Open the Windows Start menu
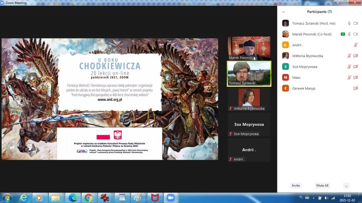362x203 pixels. [7, 198]
